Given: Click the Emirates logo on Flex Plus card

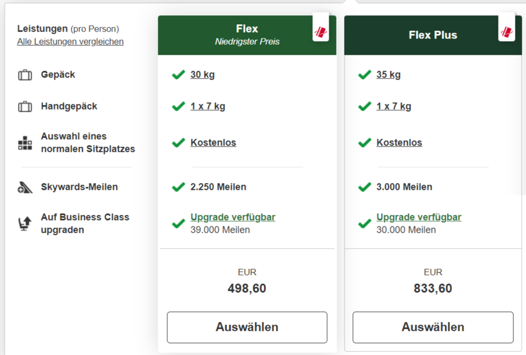Looking at the screenshot, I should (506, 32).
